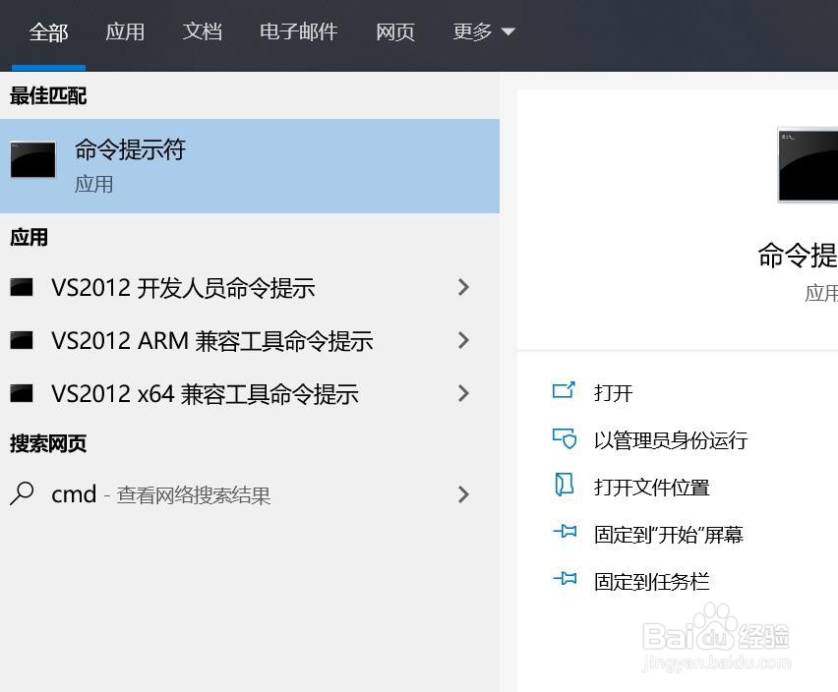Click the pin icon beside 固定到任务栏
The width and height of the screenshot is (838, 692).
pyautogui.click(x=565, y=578)
